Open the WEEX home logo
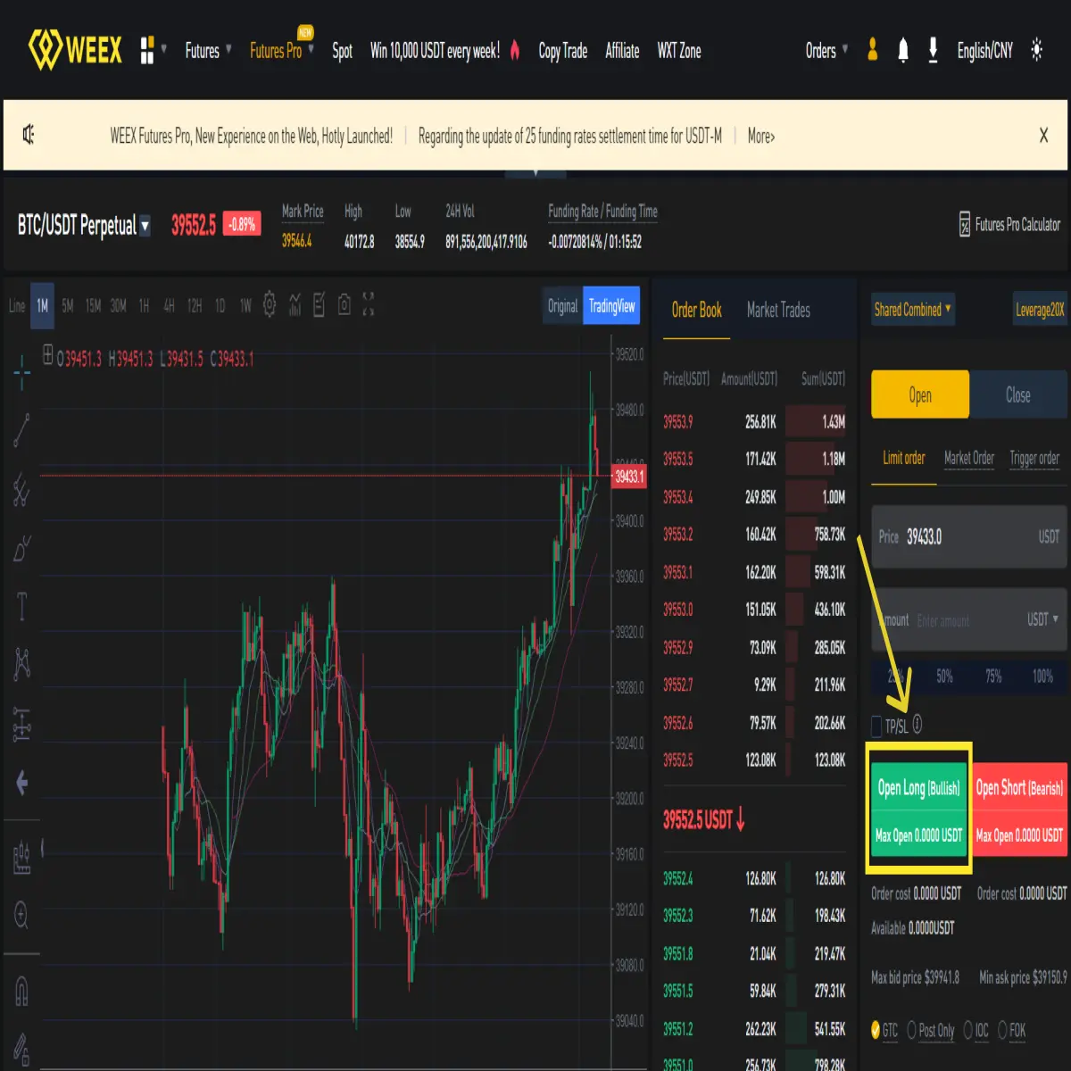The image size is (1071, 1071). tap(75, 50)
